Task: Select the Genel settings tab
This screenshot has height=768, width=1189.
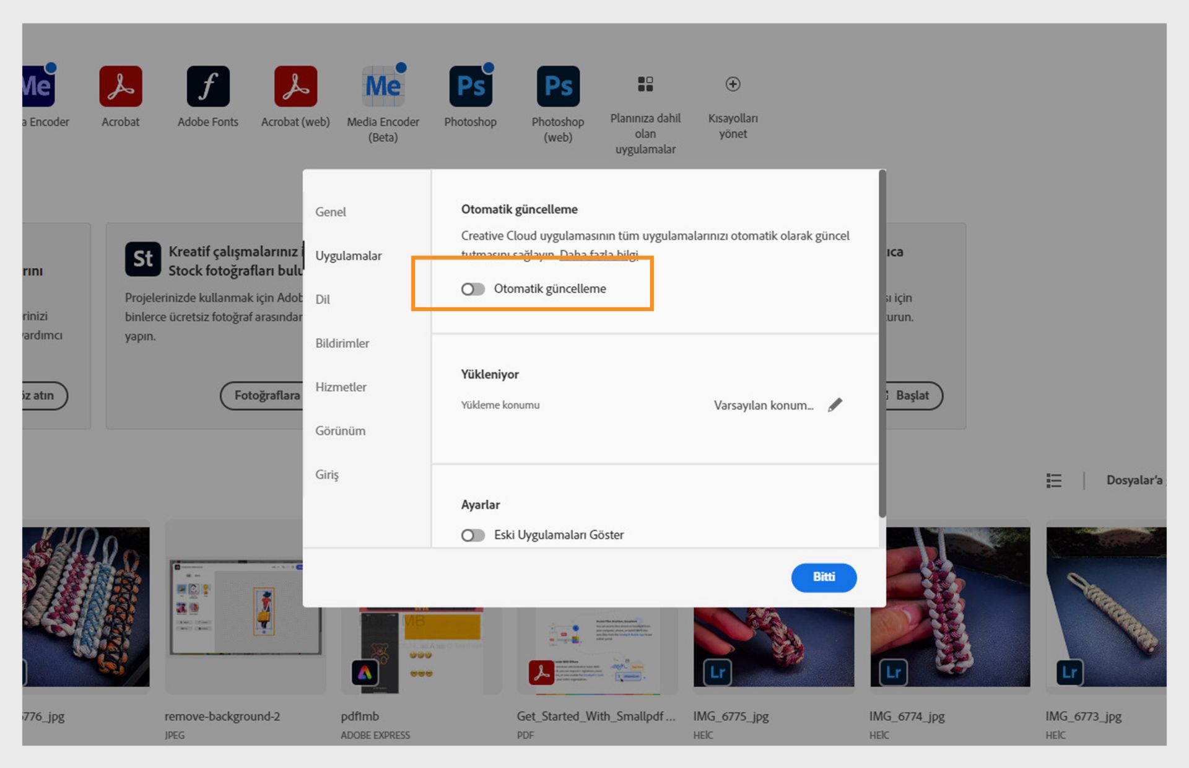Action: click(x=331, y=212)
